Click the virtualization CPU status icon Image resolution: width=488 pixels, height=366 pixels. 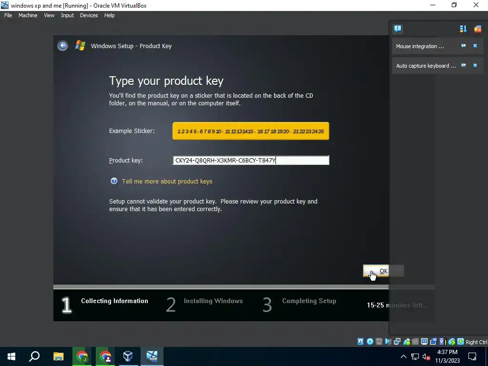click(443, 341)
